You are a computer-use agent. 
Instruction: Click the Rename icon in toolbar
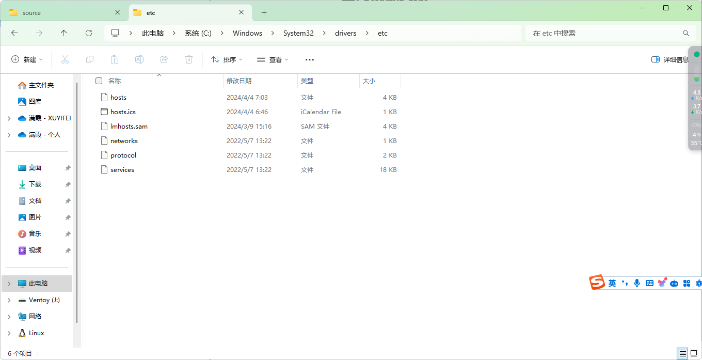(139, 60)
